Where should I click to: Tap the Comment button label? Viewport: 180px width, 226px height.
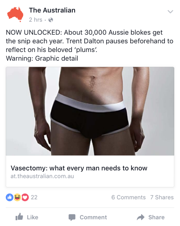93,217
